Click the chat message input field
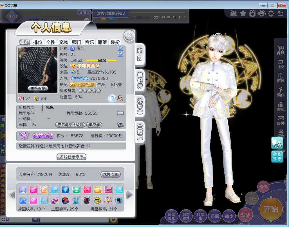The width and height of the screenshot is (289, 227). [74, 220]
